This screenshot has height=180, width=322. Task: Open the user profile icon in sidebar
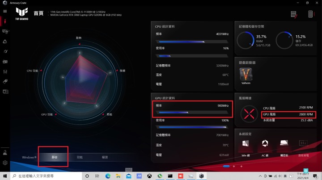5,153
